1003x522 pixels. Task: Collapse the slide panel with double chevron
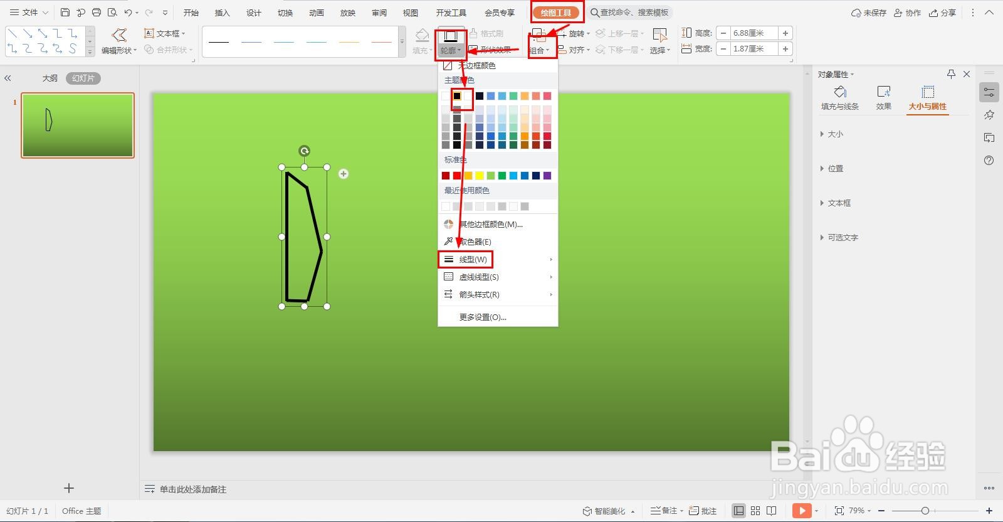coord(8,78)
